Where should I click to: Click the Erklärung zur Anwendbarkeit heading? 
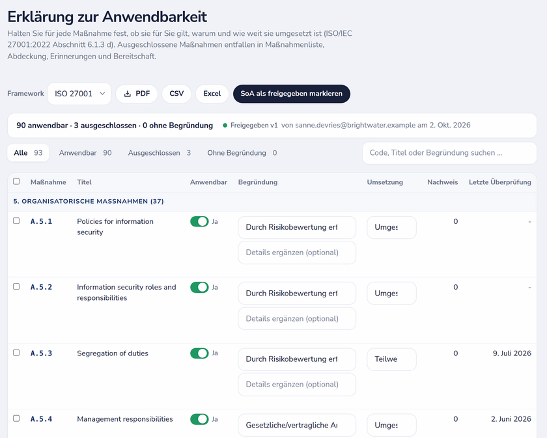coord(107,17)
